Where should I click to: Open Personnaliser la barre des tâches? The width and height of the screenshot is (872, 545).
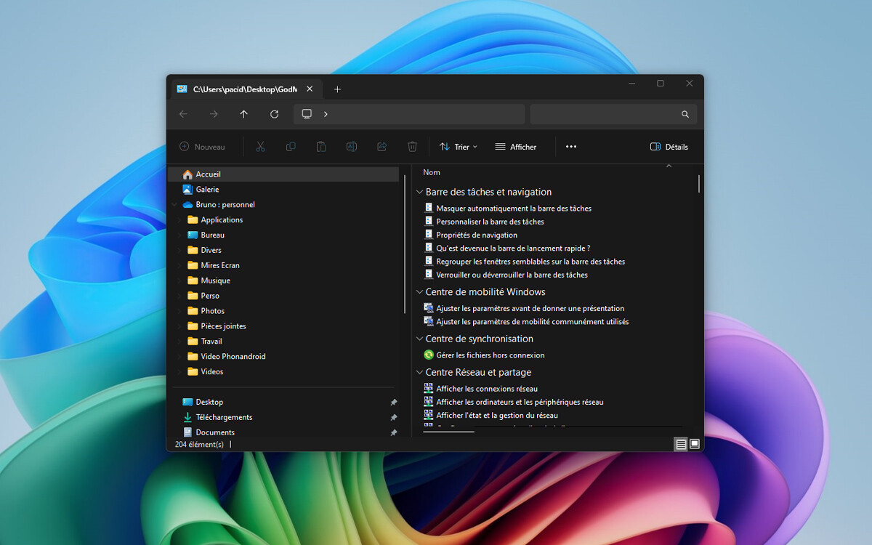(490, 222)
